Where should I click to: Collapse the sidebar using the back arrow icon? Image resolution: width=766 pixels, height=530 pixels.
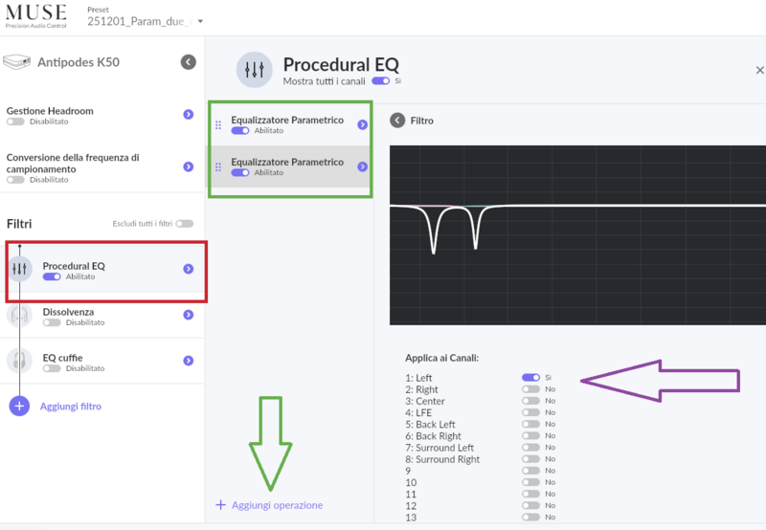[x=189, y=62]
